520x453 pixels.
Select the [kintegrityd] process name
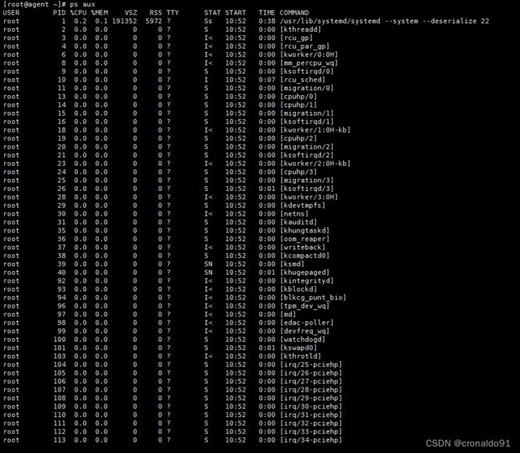pyautogui.click(x=306, y=280)
